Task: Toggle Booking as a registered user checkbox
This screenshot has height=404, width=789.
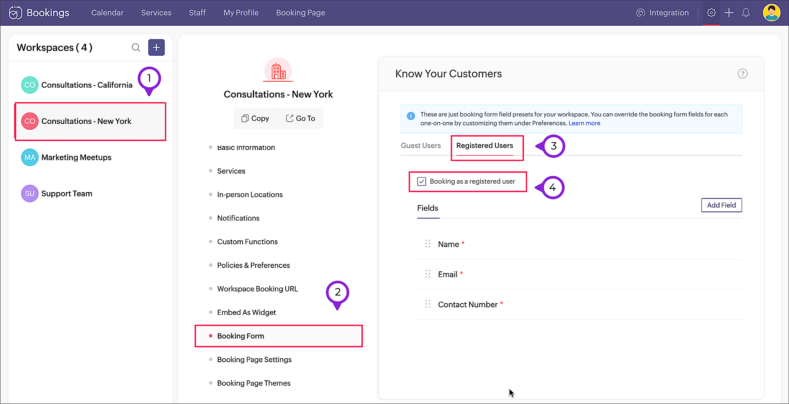Action: click(422, 181)
